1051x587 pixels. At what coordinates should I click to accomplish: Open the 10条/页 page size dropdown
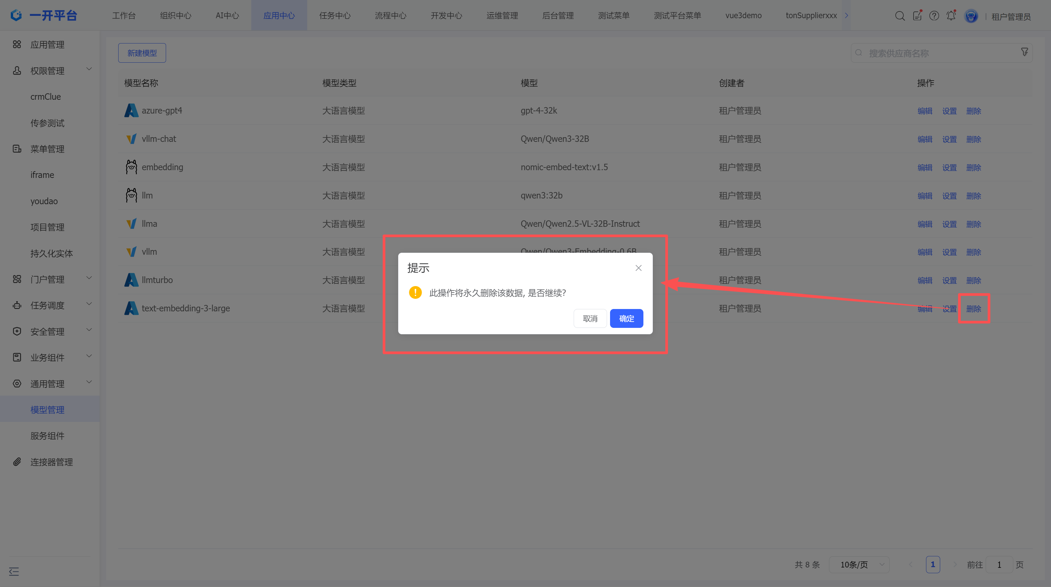pyautogui.click(x=860, y=564)
